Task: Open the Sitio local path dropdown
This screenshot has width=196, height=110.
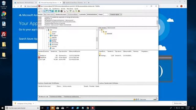Action: tap(97, 28)
